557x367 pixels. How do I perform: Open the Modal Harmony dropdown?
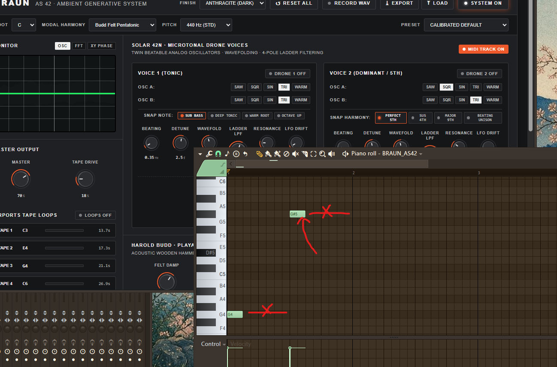click(123, 25)
